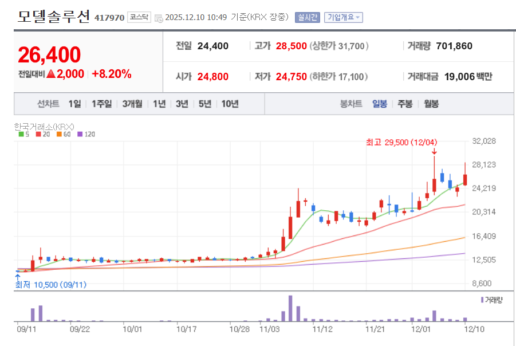
Task: Click the 최고 29,500 high marker arrow
Action: tap(434, 151)
